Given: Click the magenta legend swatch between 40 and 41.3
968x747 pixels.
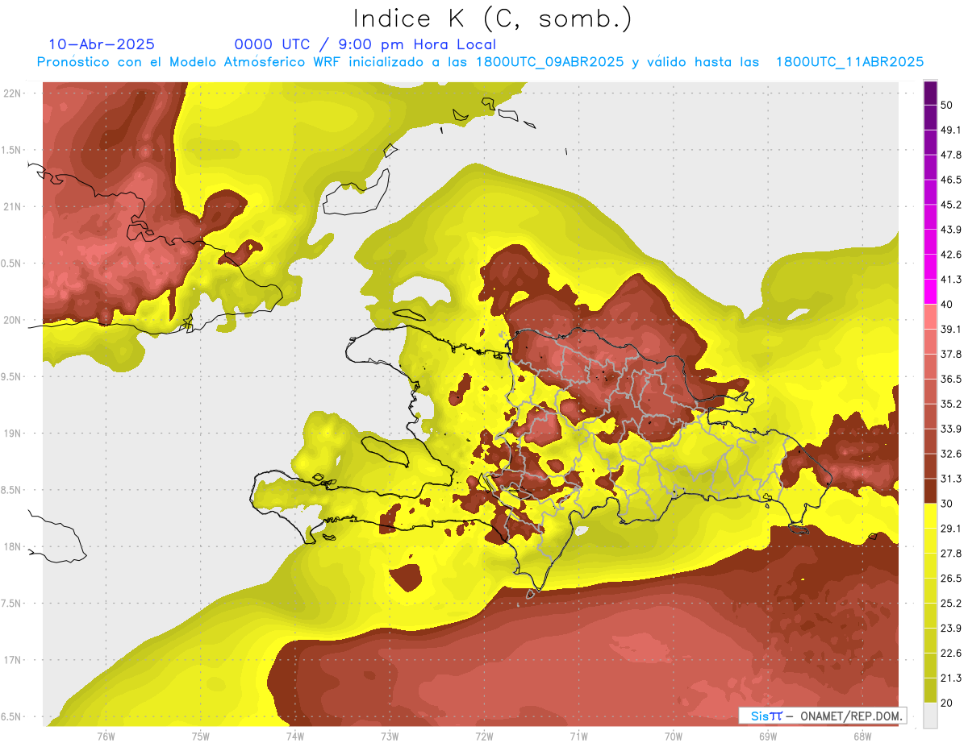Looking at the screenshot, I should pyautogui.click(x=930, y=292).
